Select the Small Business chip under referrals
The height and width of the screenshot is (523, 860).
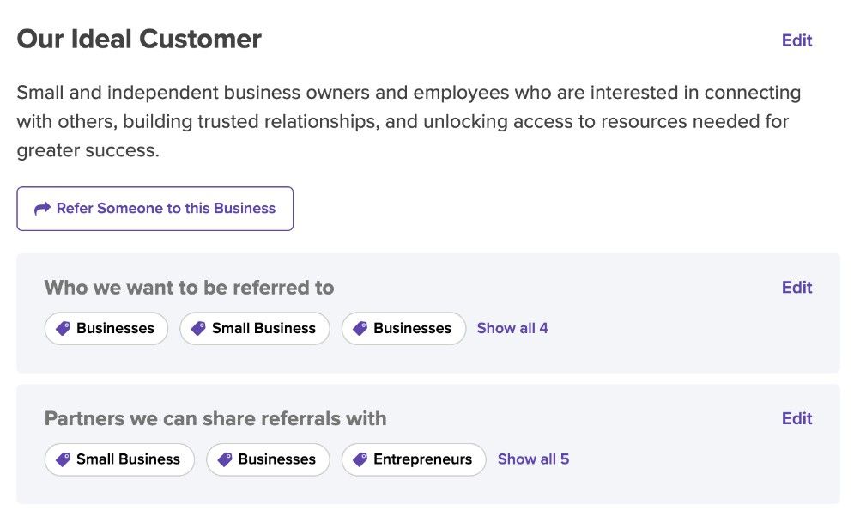(x=254, y=328)
